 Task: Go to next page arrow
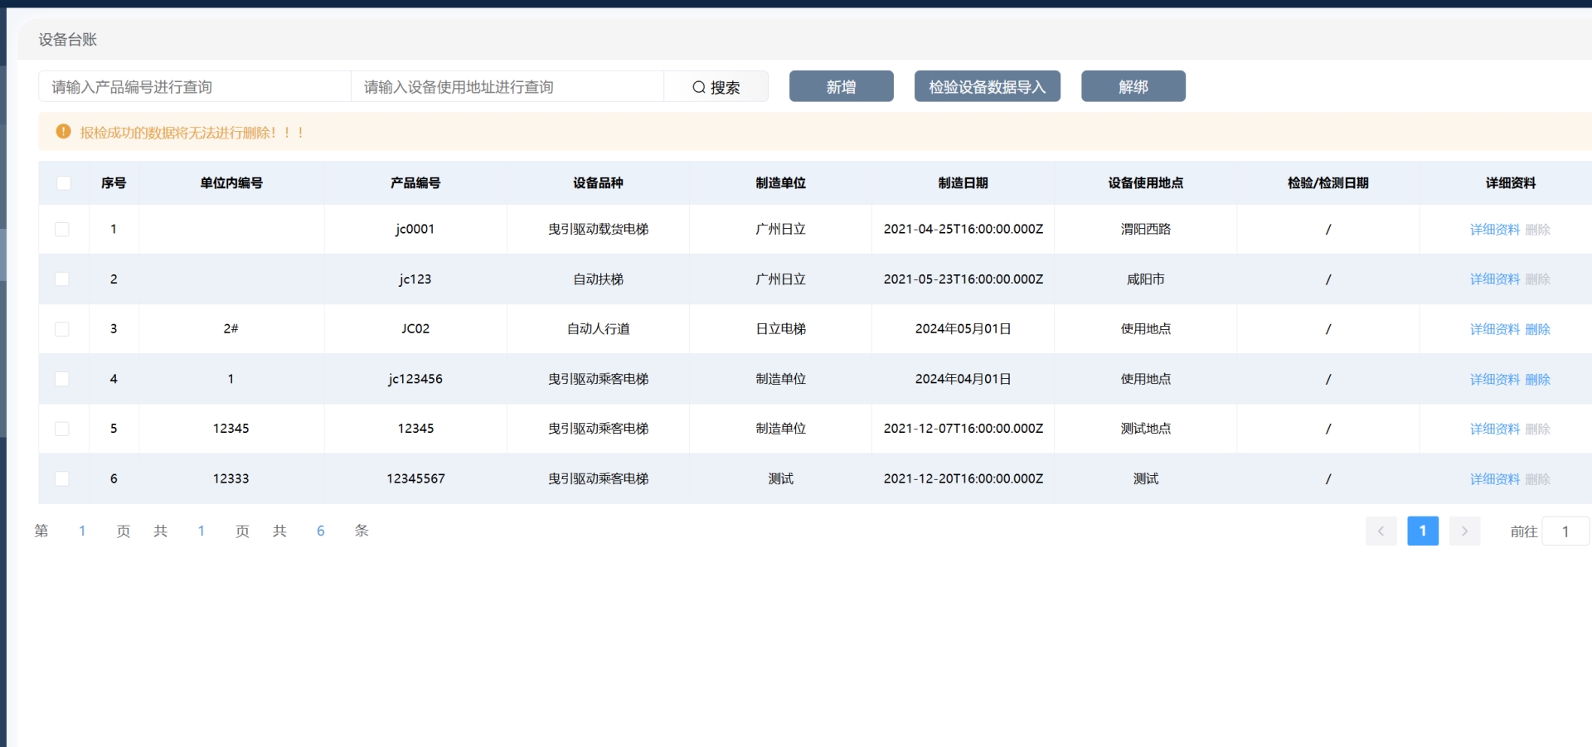point(1464,531)
